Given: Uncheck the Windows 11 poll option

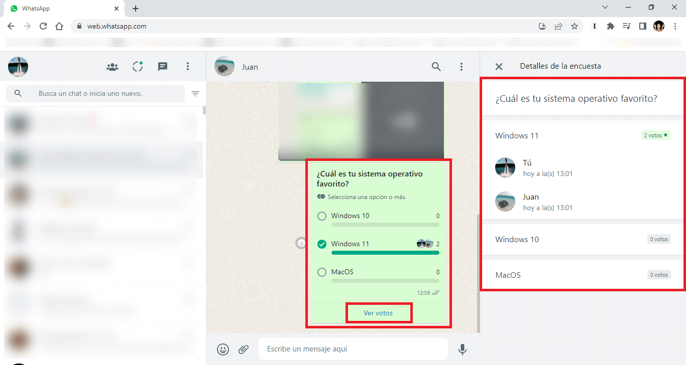Looking at the screenshot, I should tap(322, 244).
